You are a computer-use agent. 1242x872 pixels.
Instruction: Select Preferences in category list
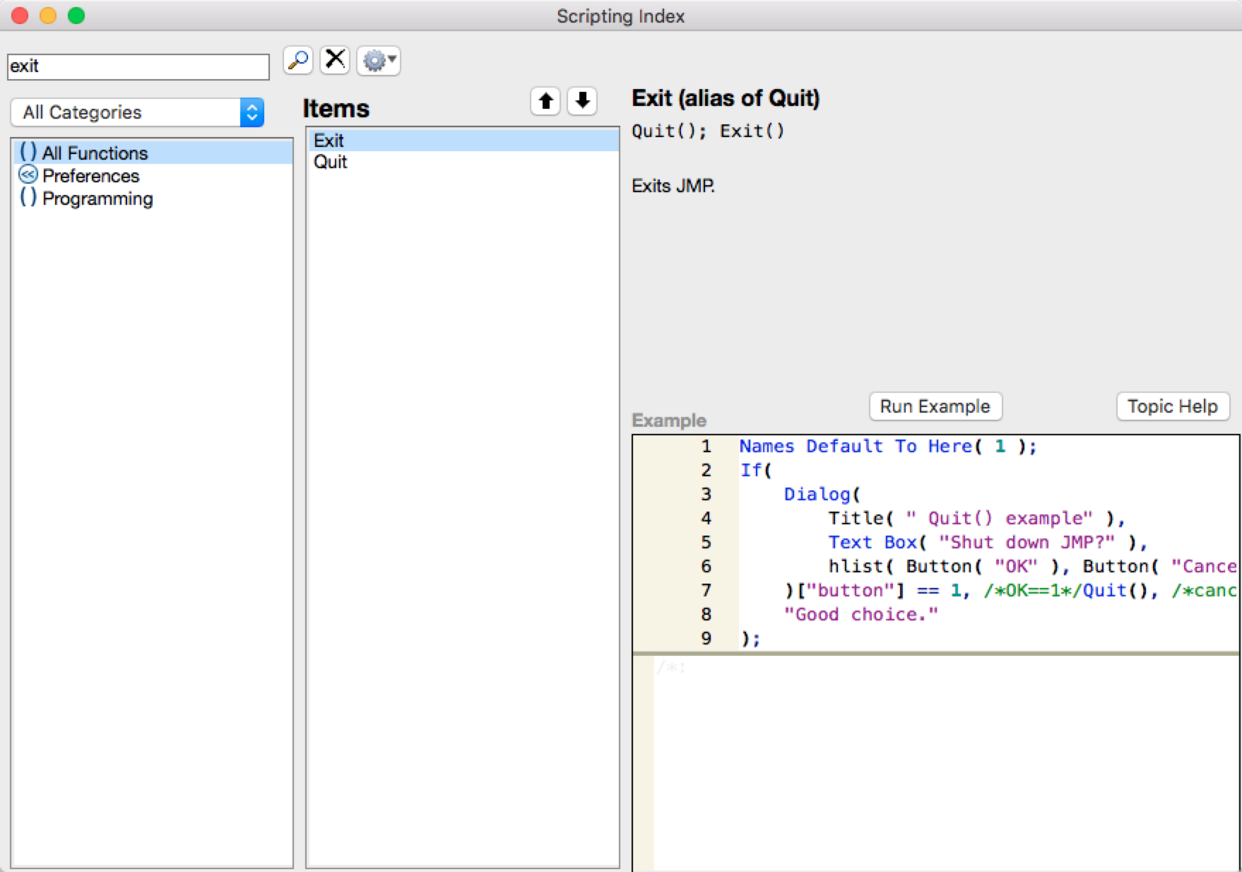pos(90,176)
